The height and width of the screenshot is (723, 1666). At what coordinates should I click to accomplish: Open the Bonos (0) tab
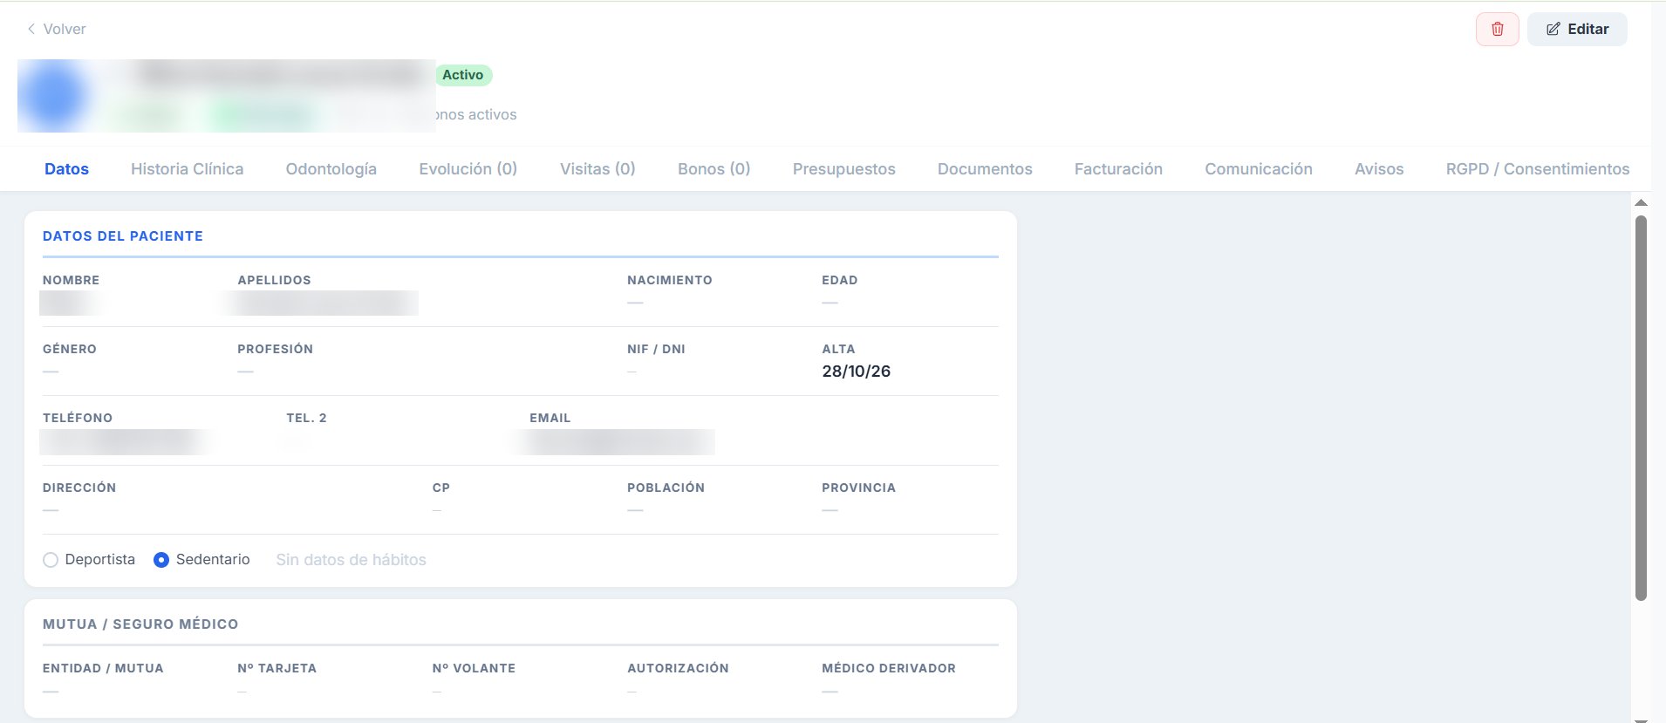pyautogui.click(x=714, y=169)
